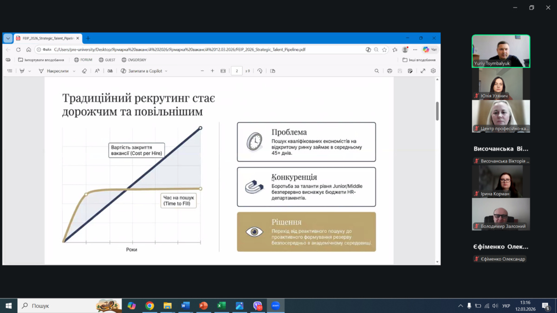Open the tab list dropdown chevron
The image size is (557, 313).
click(x=8, y=38)
